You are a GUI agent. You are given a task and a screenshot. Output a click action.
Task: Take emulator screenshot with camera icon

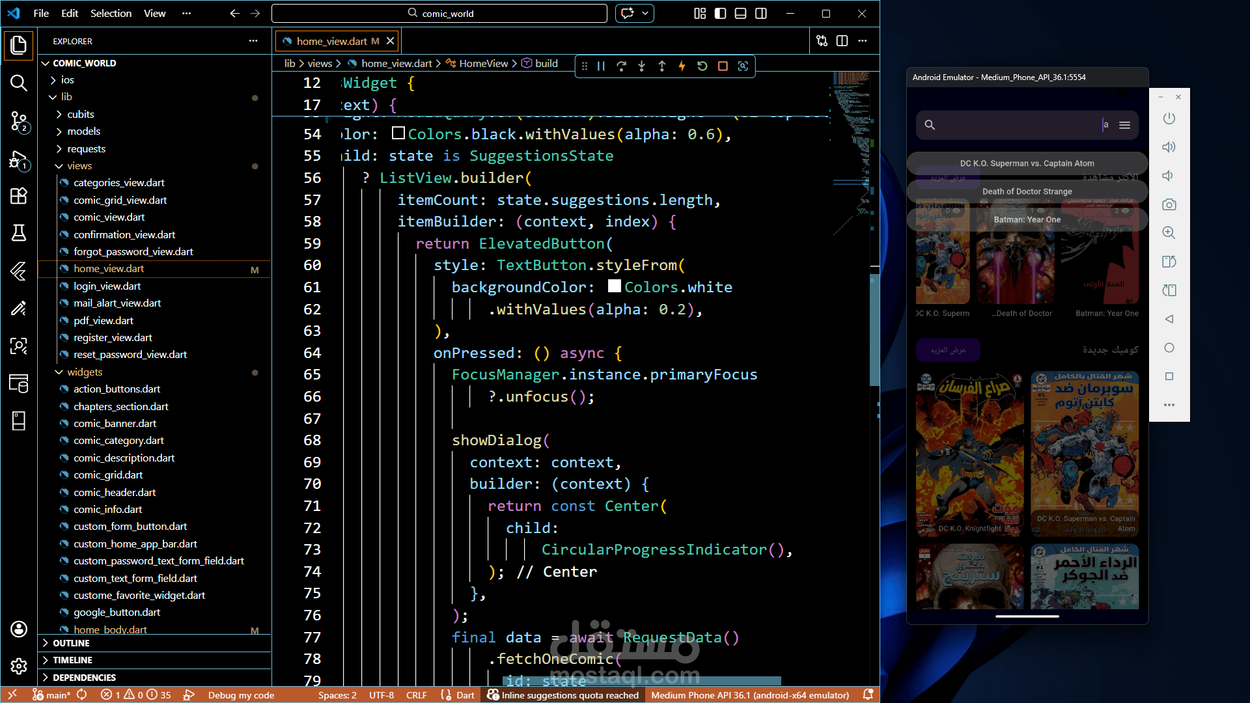[x=1169, y=204]
